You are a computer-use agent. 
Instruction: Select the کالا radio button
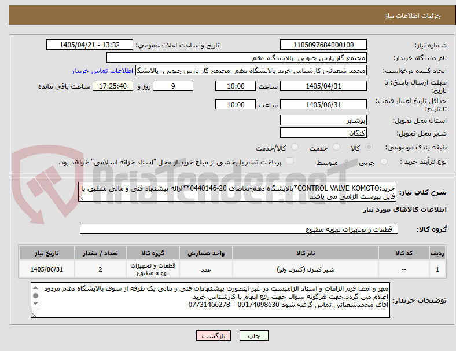point(369,147)
